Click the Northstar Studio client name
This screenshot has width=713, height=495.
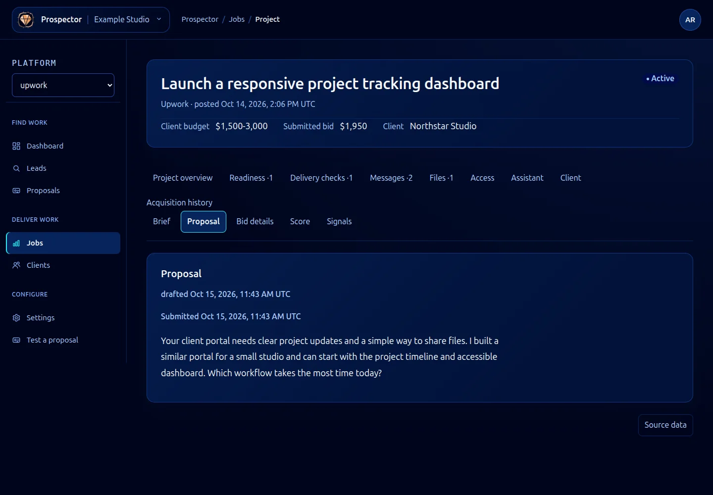[443, 126]
